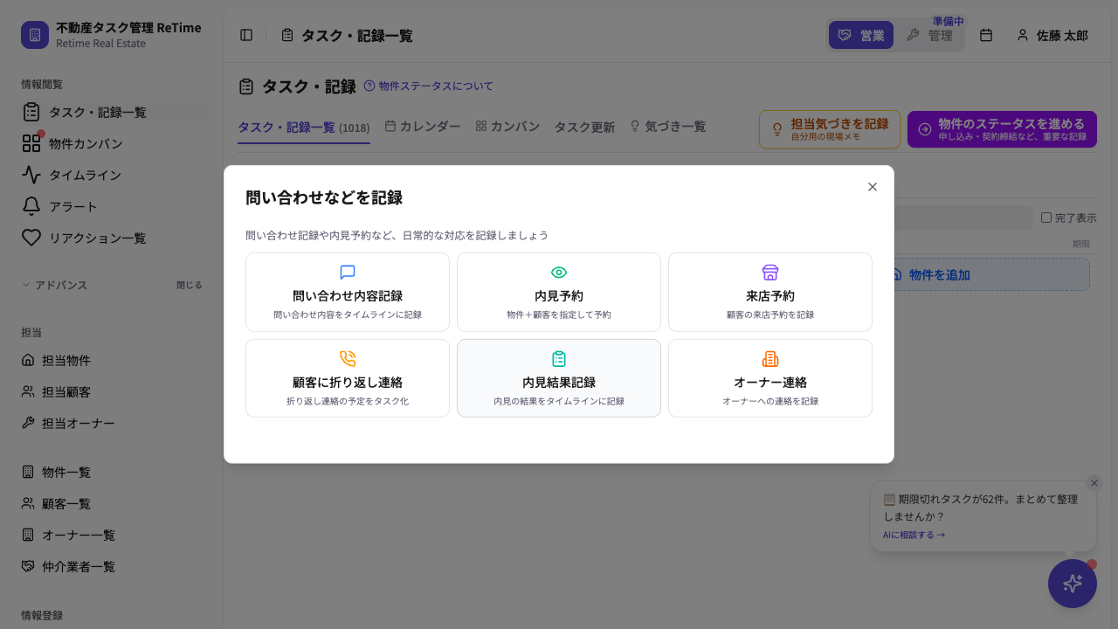The image size is (1118, 629).
Task: Click the phone icon on 顧客に折り返し連絡
Action: (x=348, y=359)
